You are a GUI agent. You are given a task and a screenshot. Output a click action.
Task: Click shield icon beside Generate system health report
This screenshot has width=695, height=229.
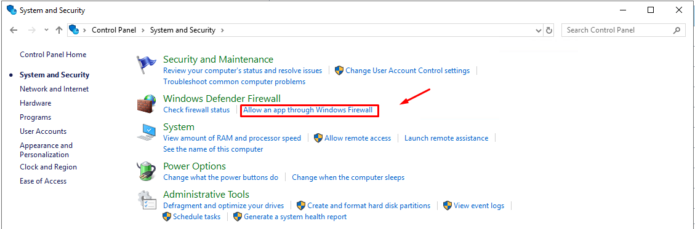238,217
